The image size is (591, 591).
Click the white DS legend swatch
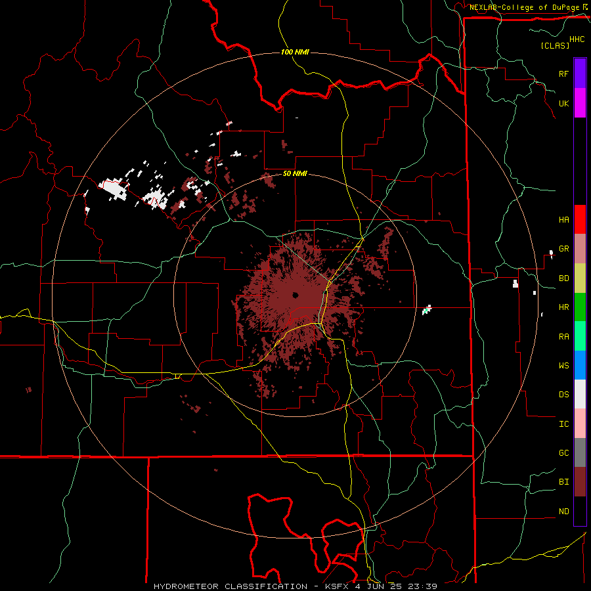pos(580,394)
